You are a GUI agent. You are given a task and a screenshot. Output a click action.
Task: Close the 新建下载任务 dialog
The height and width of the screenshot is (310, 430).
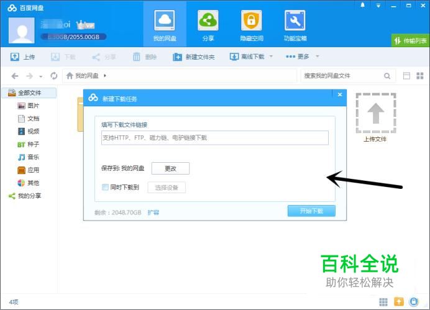tap(340, 94)
